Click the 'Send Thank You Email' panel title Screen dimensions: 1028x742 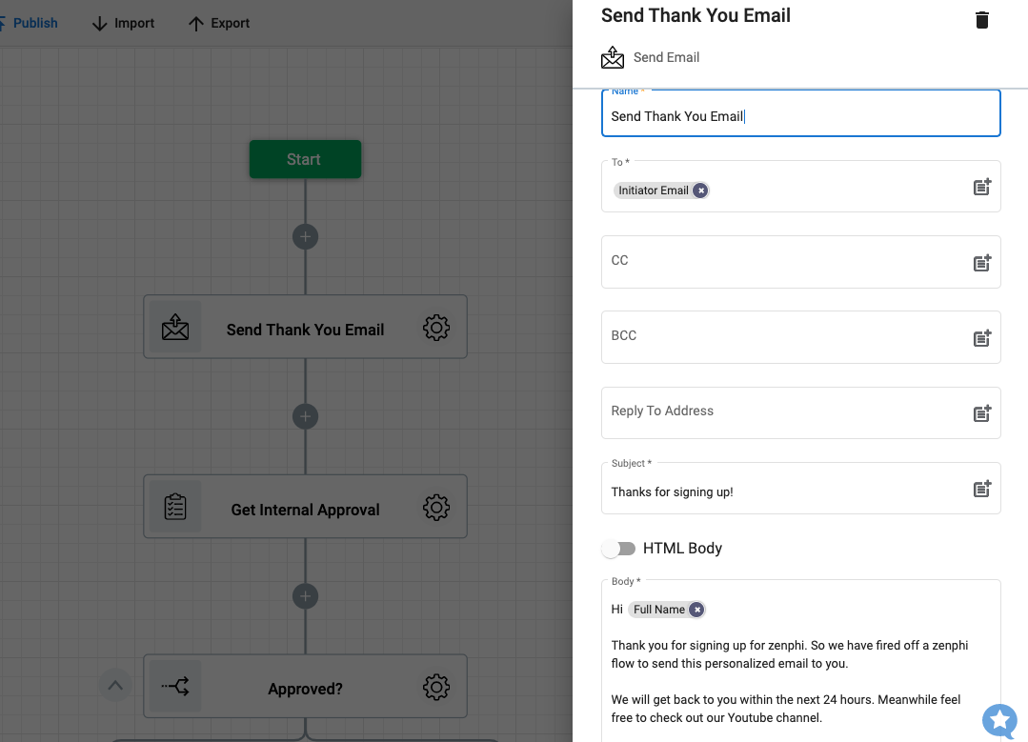[x=695, y=15]
